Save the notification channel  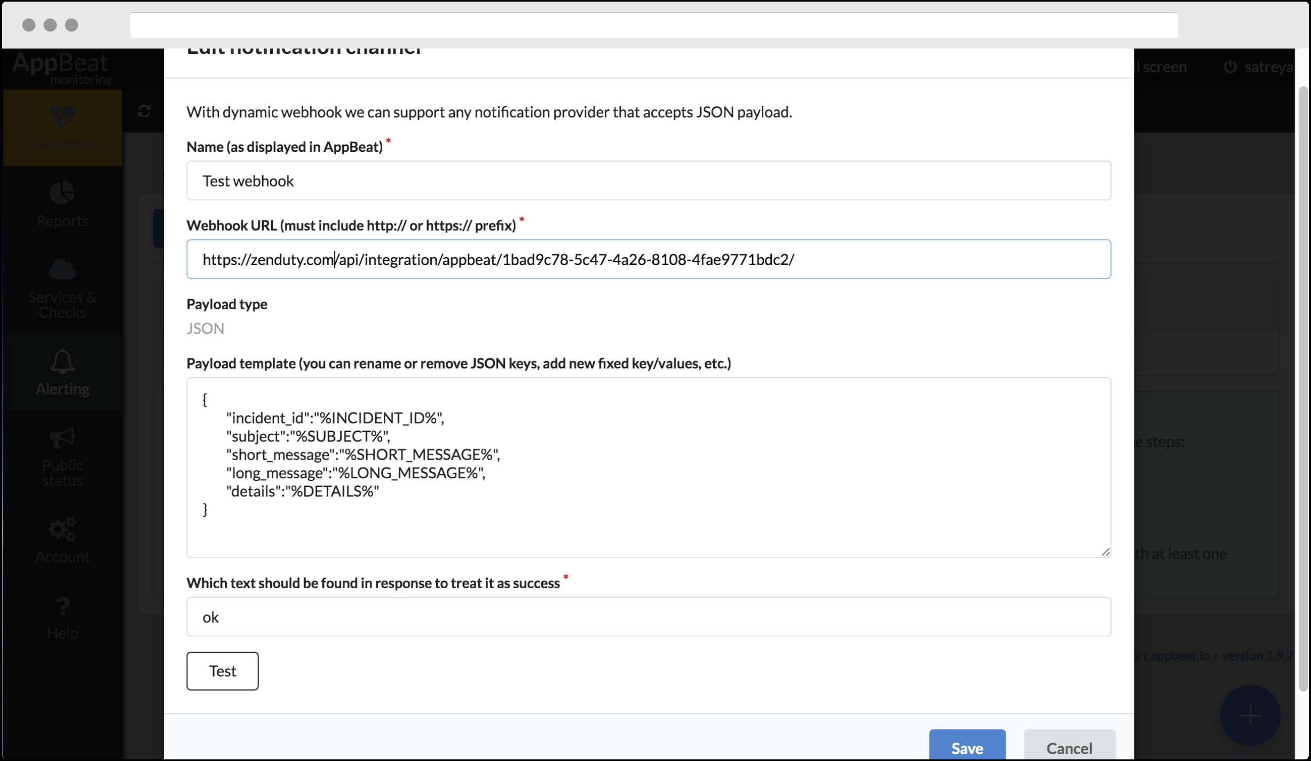(967, 747)
